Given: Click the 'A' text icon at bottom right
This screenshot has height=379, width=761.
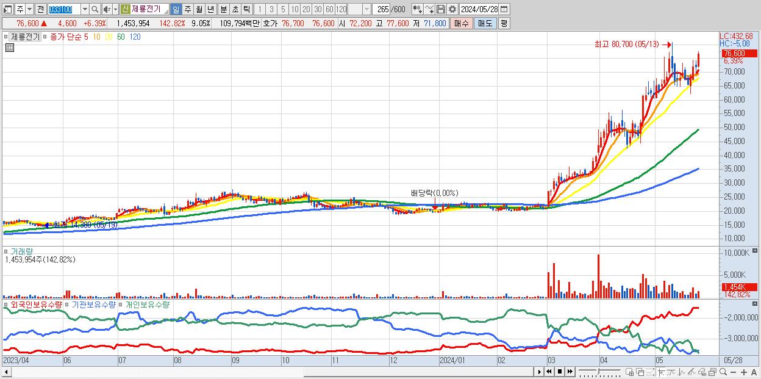Looking at the screenshot, I should tap(754, 372).
